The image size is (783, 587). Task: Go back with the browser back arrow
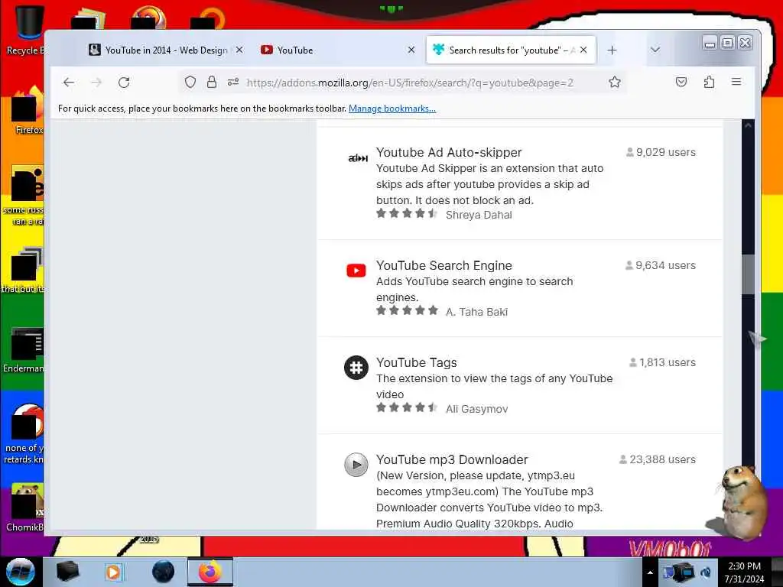coord(69,83)
